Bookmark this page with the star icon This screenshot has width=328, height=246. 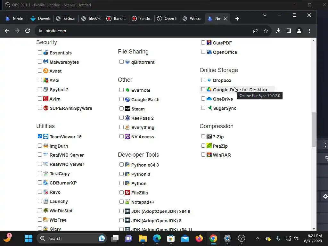pyautogui.click(x=266, y=31)
